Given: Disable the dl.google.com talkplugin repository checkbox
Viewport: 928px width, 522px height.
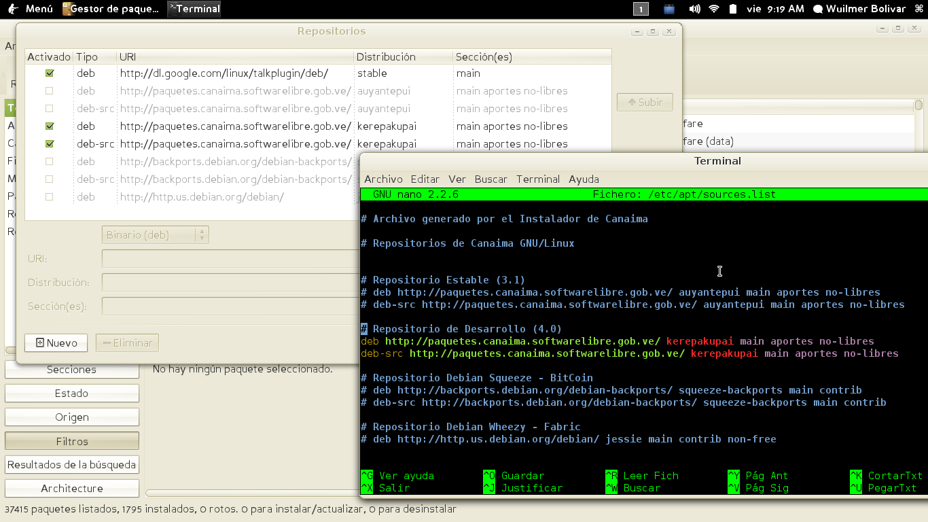Looking at the screenshot, I should point(50,73).
